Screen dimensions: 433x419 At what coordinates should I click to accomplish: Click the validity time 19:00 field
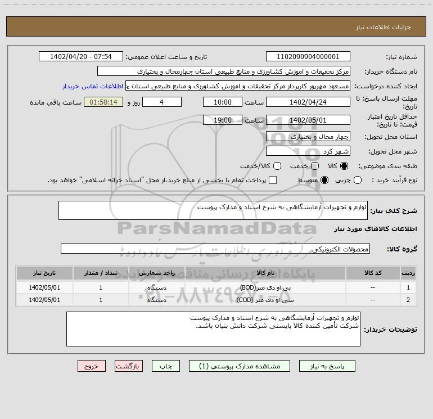(x=223, y=120)
